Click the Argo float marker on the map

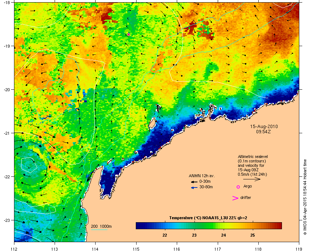pyautogui.click(x=128, y=34)
